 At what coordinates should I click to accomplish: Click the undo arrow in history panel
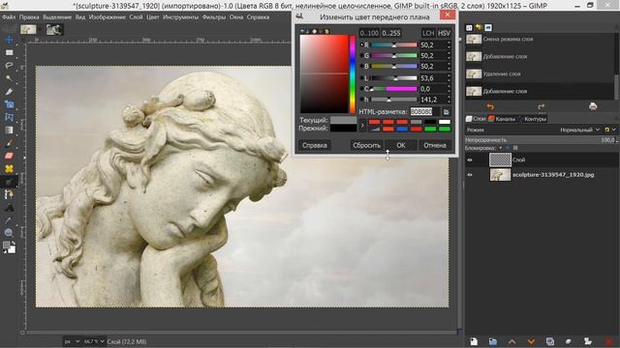point(490,106)
